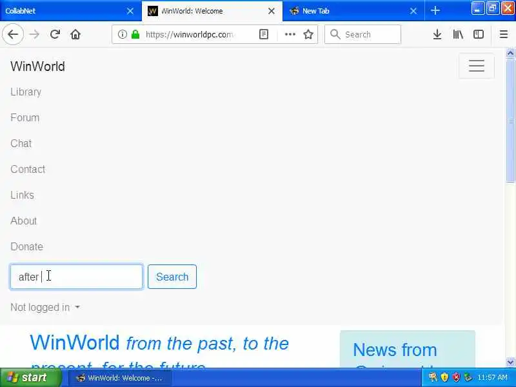Viewport: 516px width, 387px height.
Task: Close the New Tab tab
Action: click(x=413, y=11)
